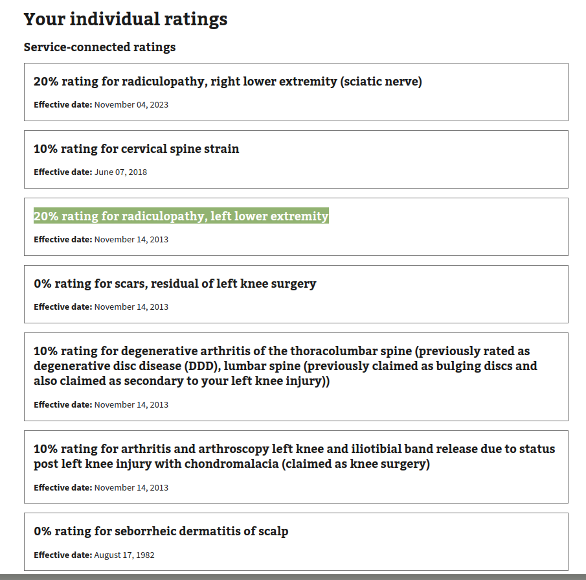Click the August 17, 1982 effective date
This screenshot has height=580, width=586.
pyautogui.click(x=124, y=555)
